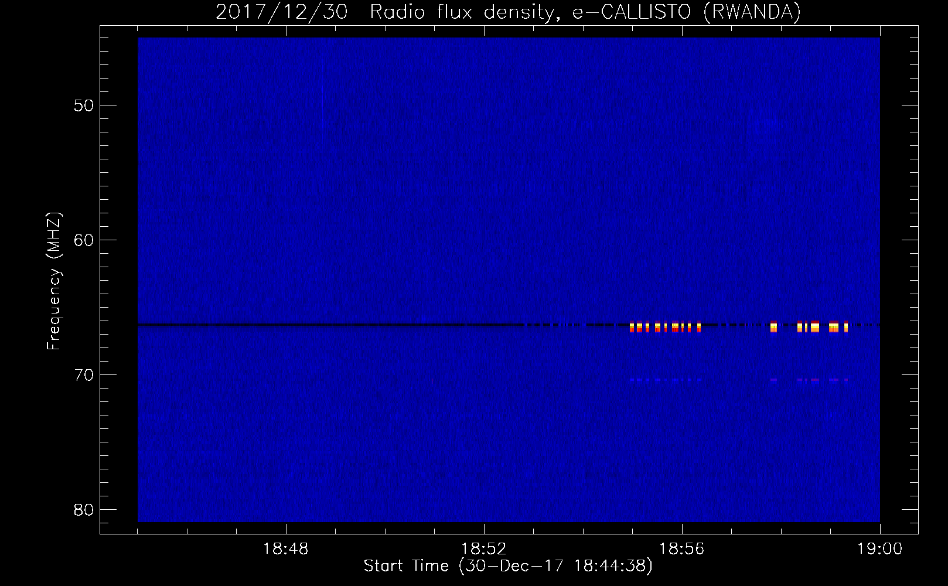Select the 'Frequency (MHZ)' axis label

point(54,281)
